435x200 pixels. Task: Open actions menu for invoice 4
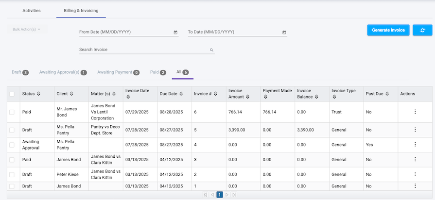(x=415, y=144)
